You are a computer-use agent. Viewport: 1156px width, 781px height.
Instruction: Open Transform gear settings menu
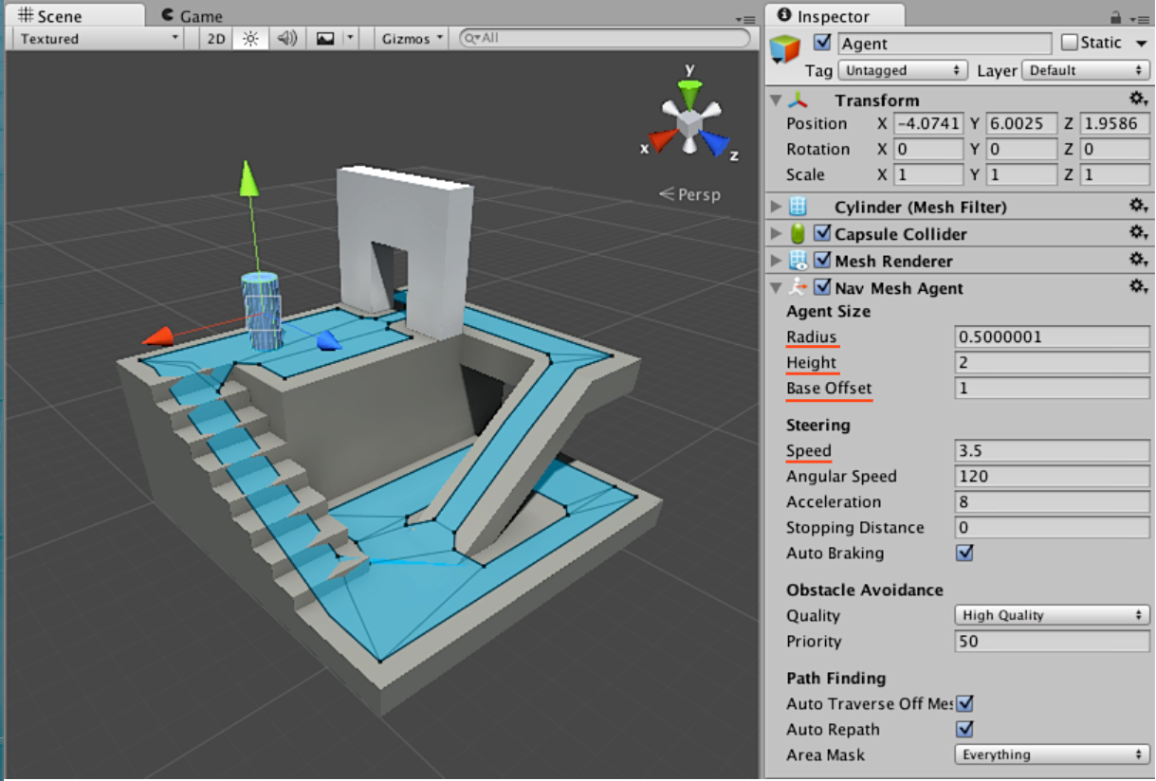pos(1138,100)
